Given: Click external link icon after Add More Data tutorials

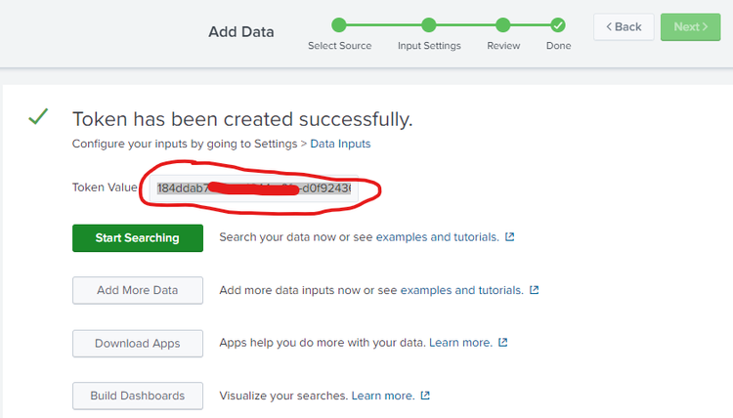Looking at the screenshot, I should coord(535,290).
